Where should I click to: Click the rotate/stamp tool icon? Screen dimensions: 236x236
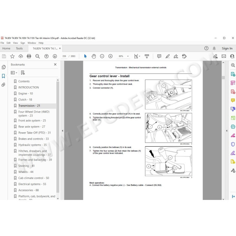tap(184, 56)
